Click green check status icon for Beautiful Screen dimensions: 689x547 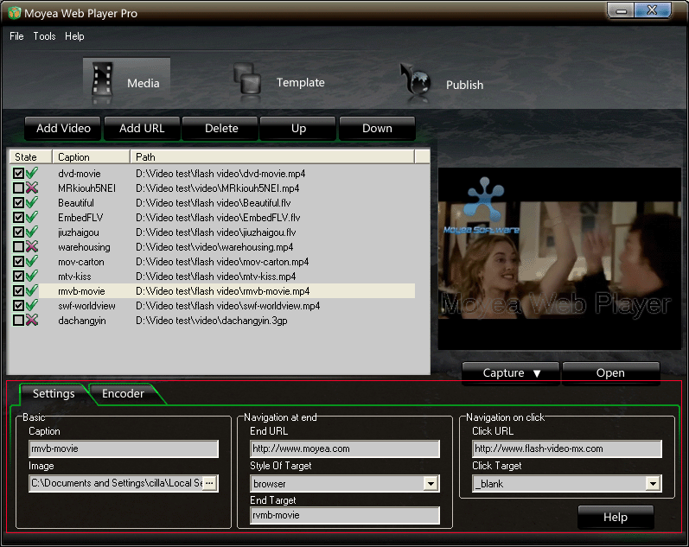(x=32, y=202)
